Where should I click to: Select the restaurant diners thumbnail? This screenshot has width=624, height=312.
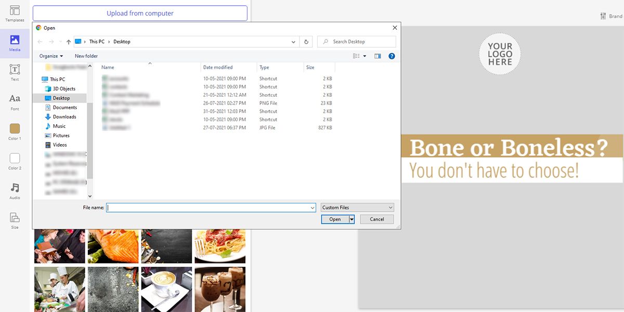tap(60, 245)
